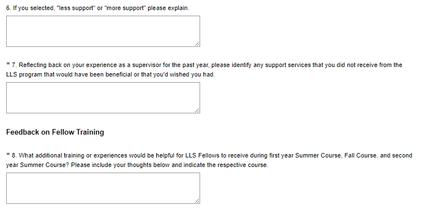Click the "Reflecting back on your experience" question label

(x=204, y=70)
